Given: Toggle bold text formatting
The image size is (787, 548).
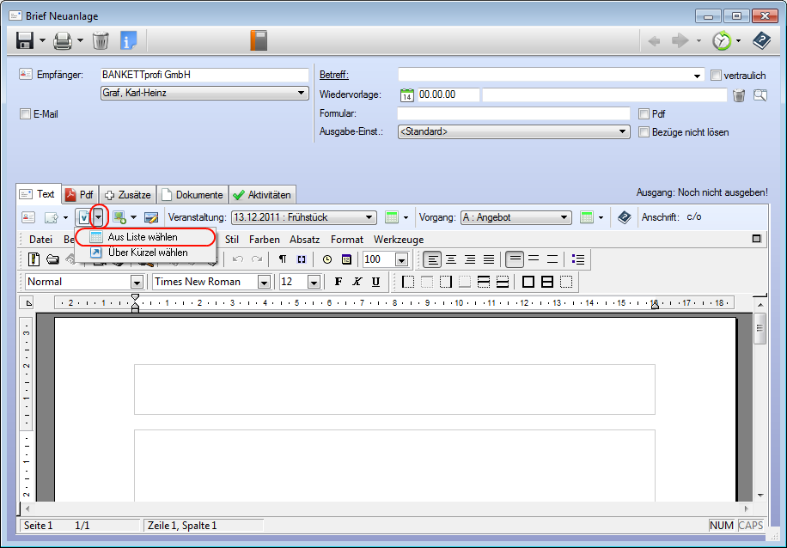Looking at the screenshot, I should (339, 282).
